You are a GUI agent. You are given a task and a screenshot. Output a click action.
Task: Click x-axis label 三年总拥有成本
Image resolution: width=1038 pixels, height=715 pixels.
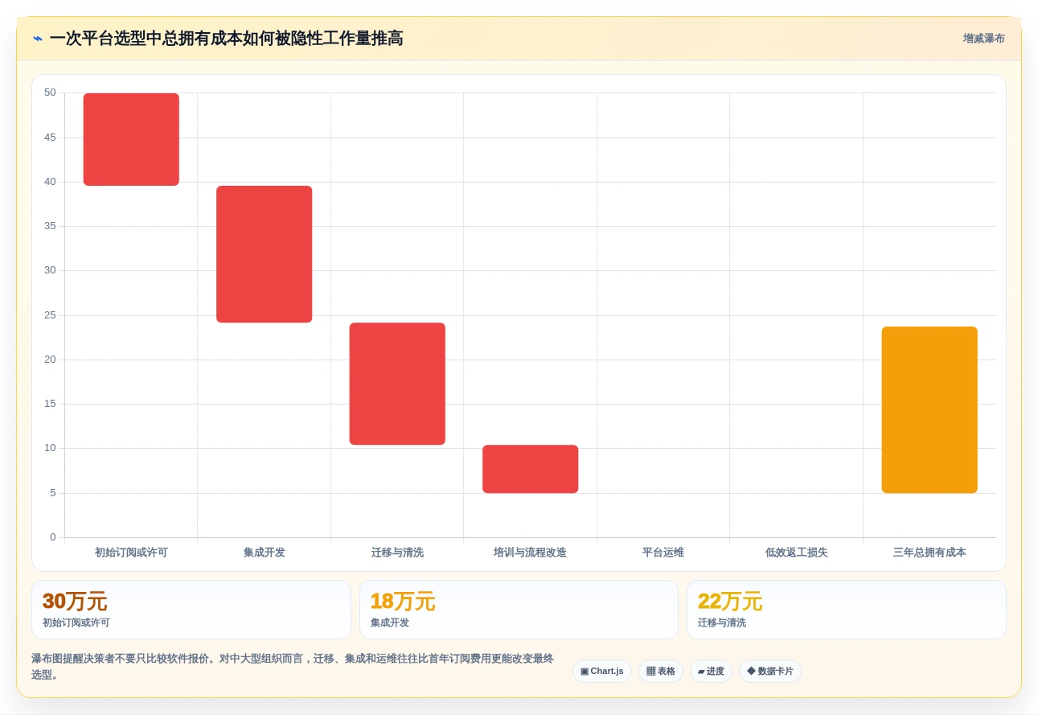point(929,553)
